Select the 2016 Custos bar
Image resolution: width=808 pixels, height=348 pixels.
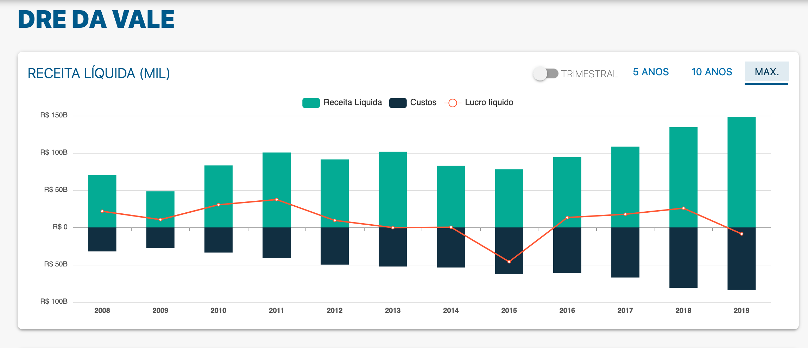(567, 250)
